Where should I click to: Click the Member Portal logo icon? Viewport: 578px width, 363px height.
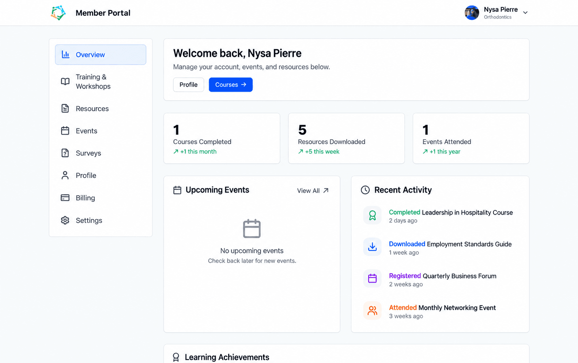[x=58, y=13]
